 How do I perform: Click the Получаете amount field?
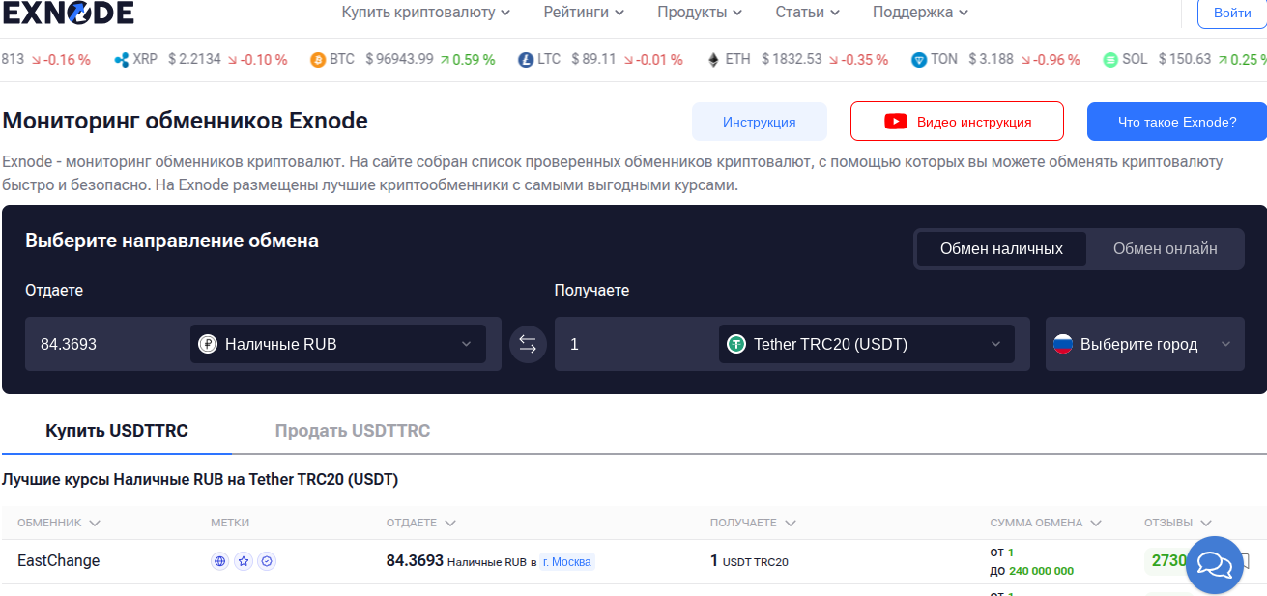coord(636,344)
